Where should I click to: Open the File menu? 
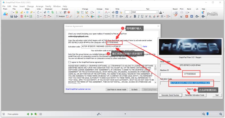tap(4, 6)
